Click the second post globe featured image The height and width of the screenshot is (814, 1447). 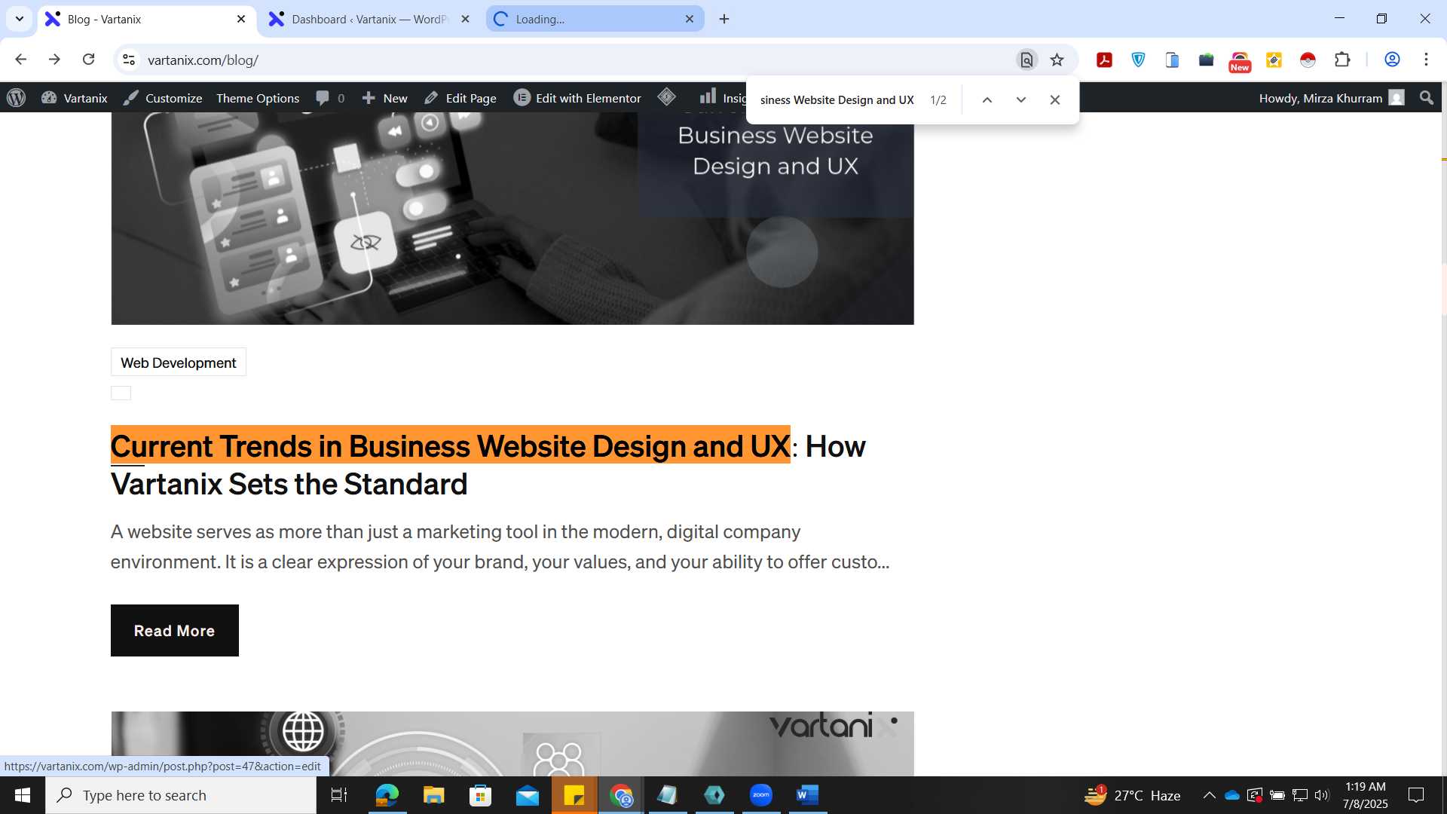(x=512, y=743)
